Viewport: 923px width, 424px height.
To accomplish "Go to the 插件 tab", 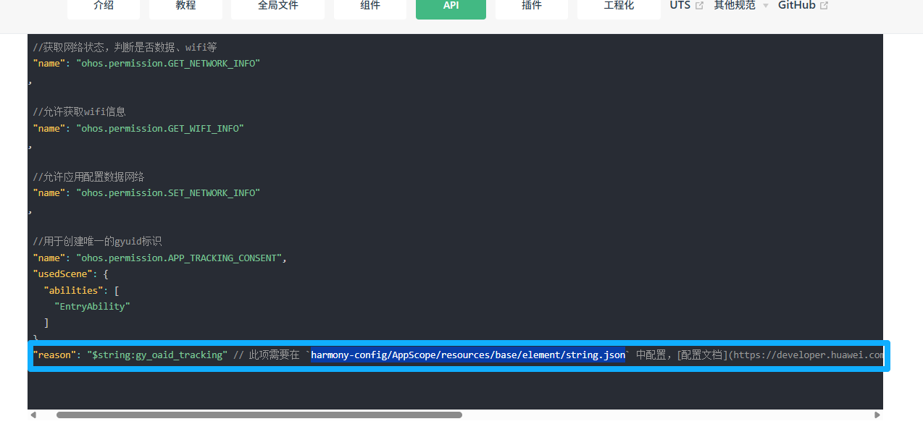I will coord(532,7).
